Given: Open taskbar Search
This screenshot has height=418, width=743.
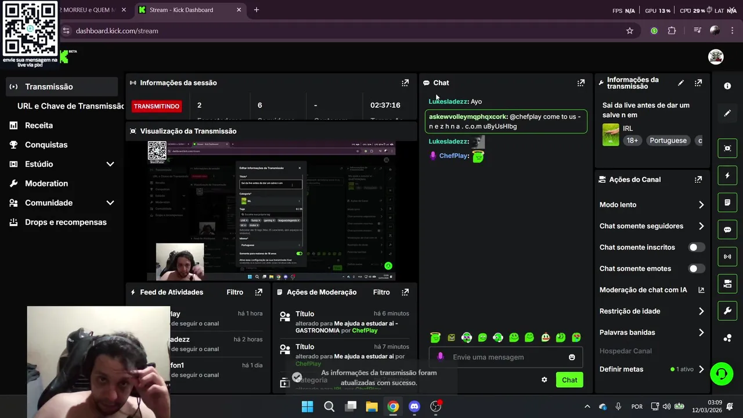Looking at the screenshot, I should pos(329,406).
